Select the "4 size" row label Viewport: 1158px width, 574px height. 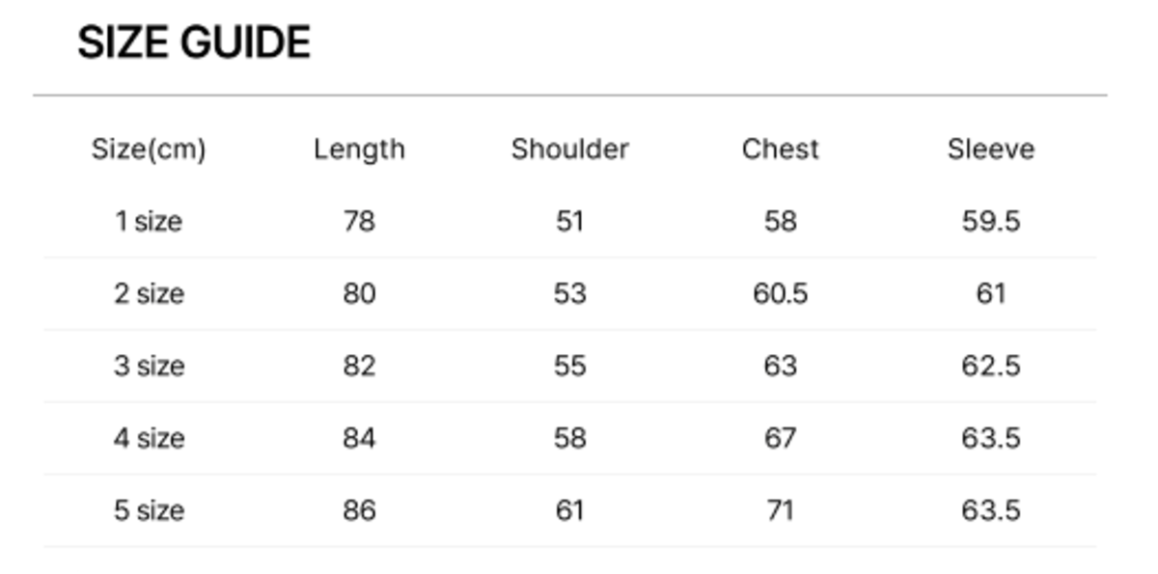(x=149, y=438)
